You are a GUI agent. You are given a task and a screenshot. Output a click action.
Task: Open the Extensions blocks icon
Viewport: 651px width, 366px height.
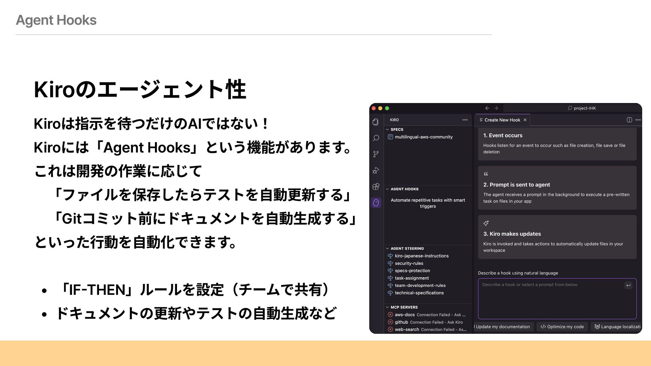tap(376, 187)
